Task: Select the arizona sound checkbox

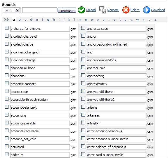Action: coord(83,107)
